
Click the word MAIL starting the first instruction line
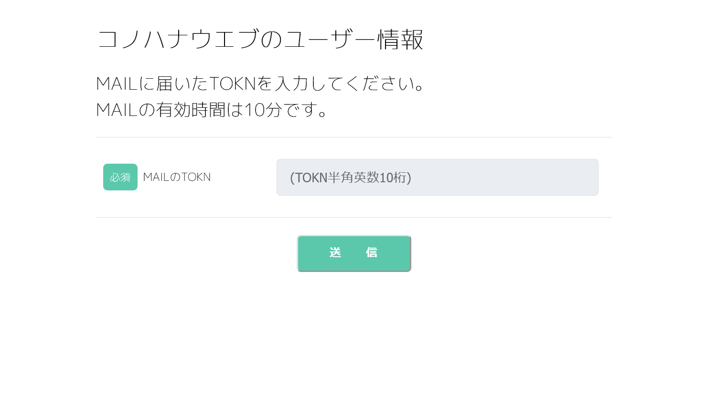click(117, 84)
